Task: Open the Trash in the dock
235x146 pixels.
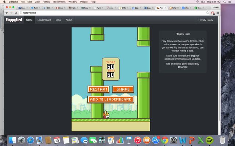Action: tap(223, 140)
